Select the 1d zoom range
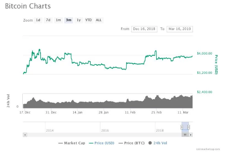This screenshot has height=154, width=226. [38, 20]
